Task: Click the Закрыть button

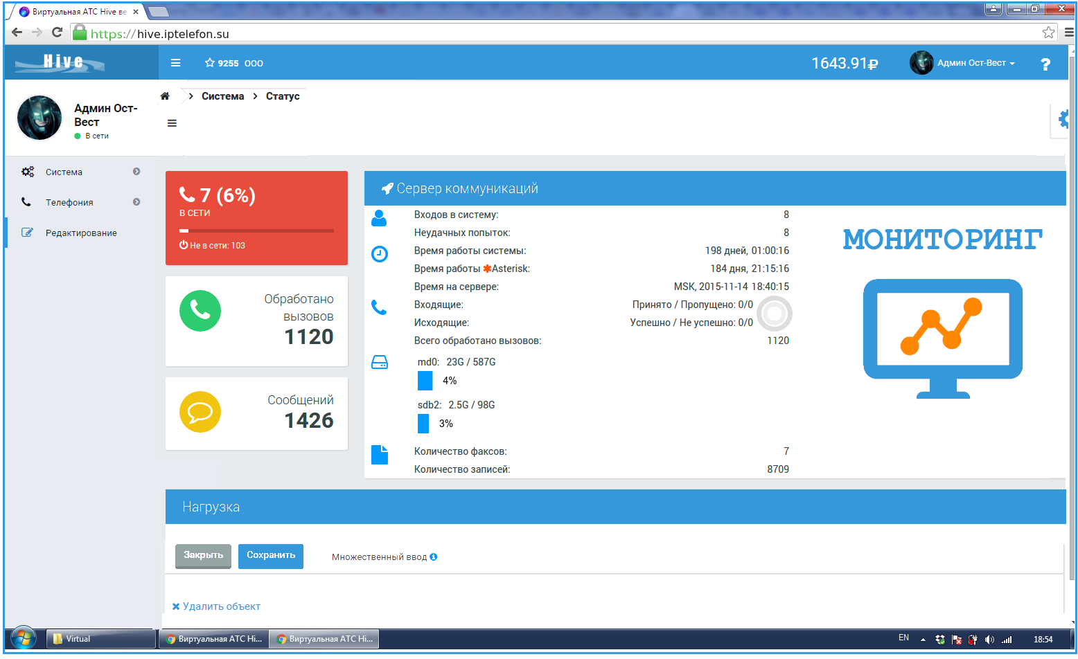Action: [x=203, y=556]
